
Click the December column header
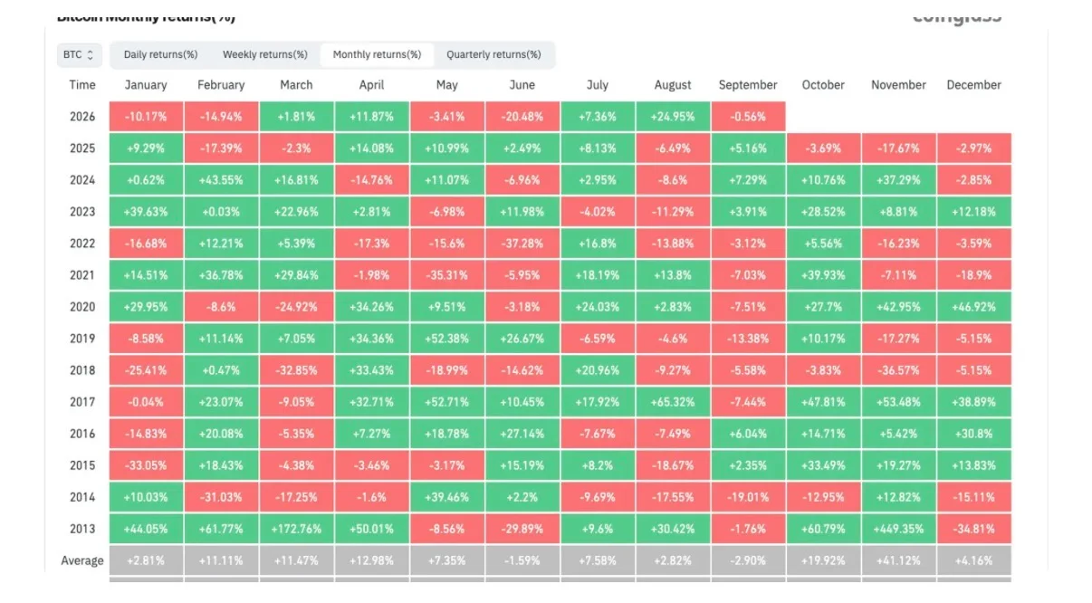[973, 85]
